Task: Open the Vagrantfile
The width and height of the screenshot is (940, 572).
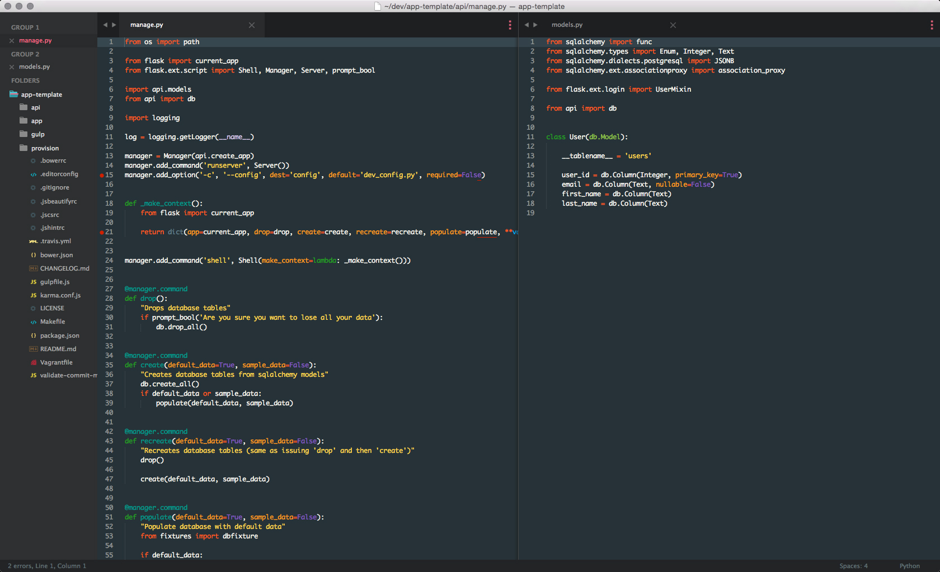Action: click(x=57, y=362)
